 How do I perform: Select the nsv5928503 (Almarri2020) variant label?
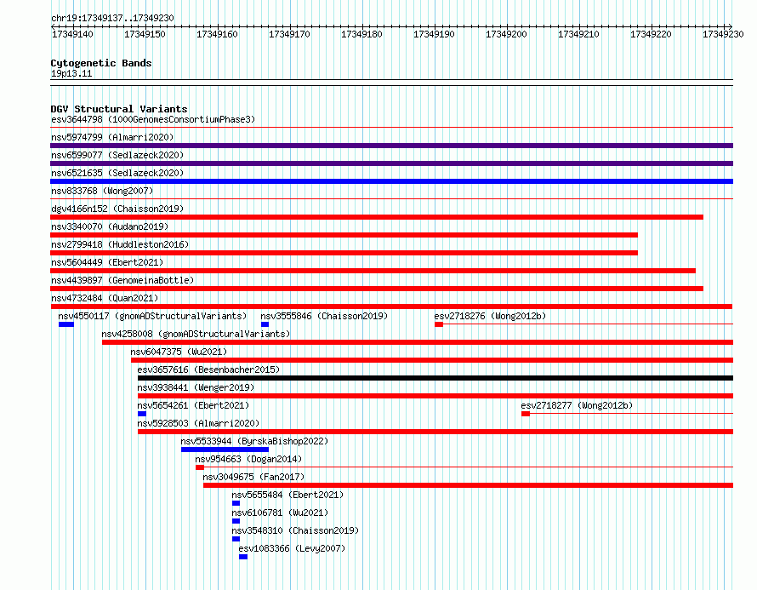[x=198, y=423]
